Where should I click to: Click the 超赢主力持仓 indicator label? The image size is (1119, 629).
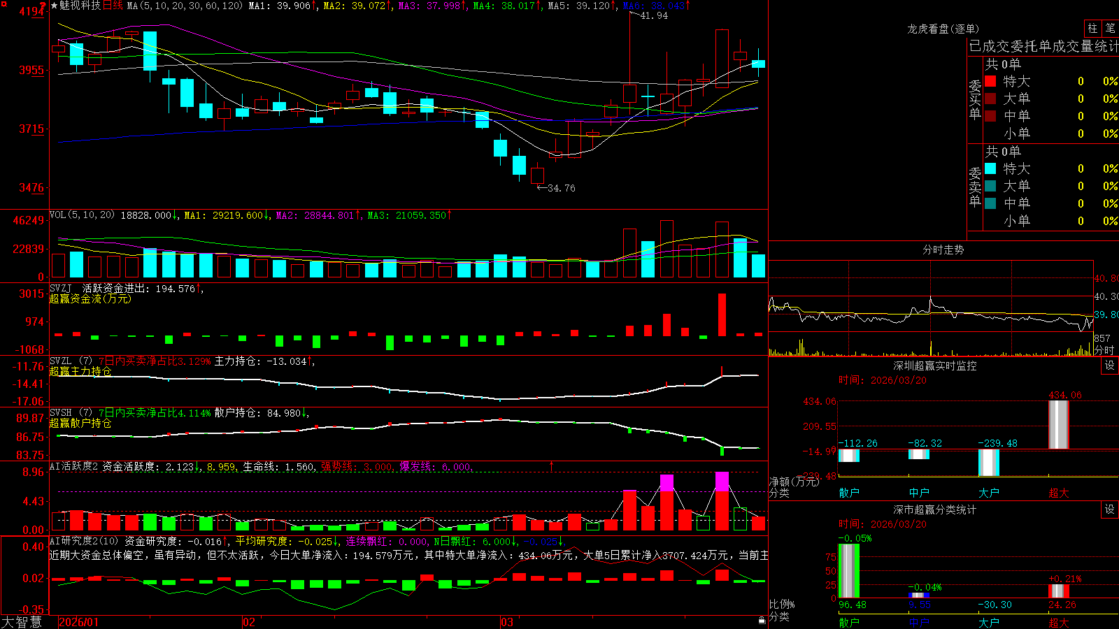pyautogui.click(x=80, y=371)
